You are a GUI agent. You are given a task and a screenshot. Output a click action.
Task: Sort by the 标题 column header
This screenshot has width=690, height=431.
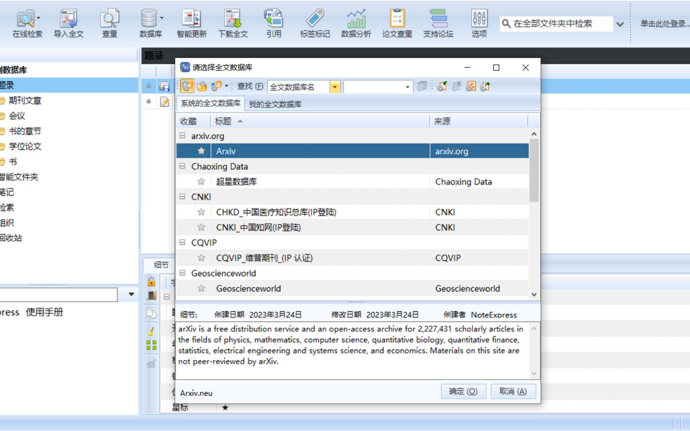[x=319, y=121]
